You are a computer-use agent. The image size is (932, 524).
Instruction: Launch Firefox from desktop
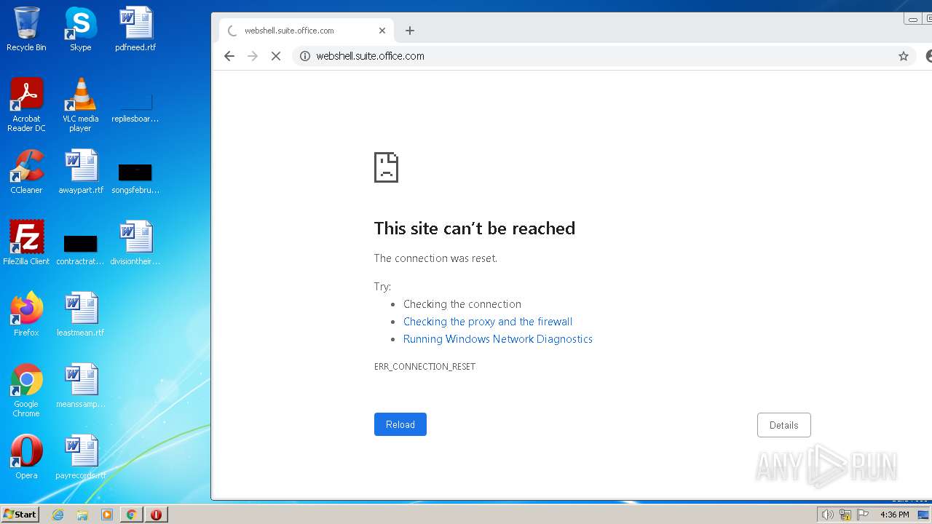pyautogui.click(x=26, y=314)
